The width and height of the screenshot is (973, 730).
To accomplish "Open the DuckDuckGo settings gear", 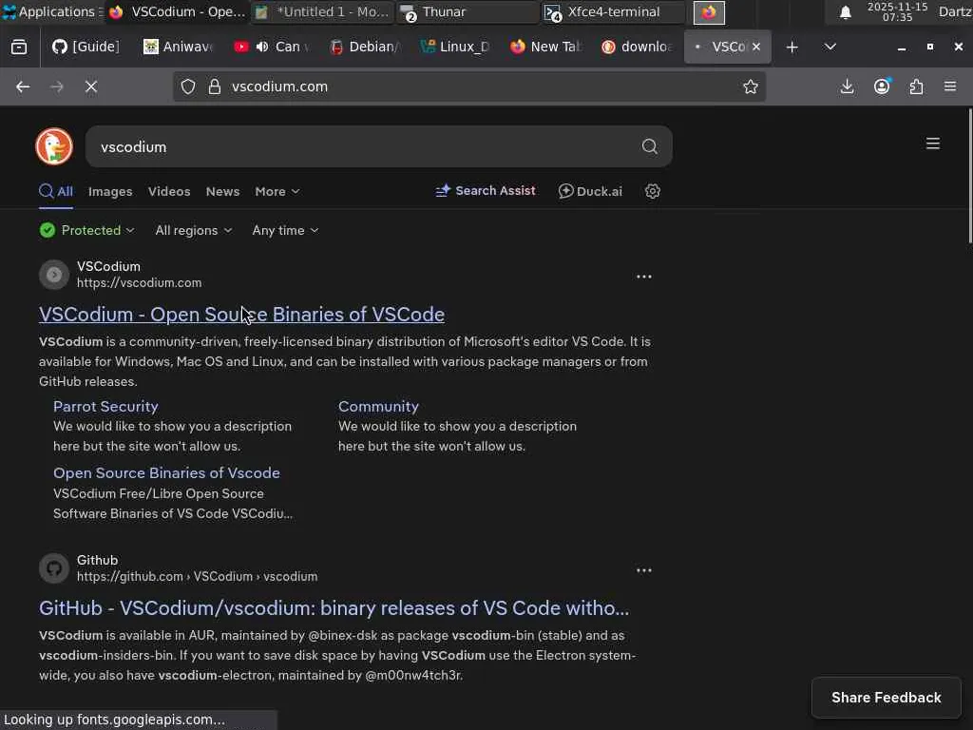I will pos(653,191).
